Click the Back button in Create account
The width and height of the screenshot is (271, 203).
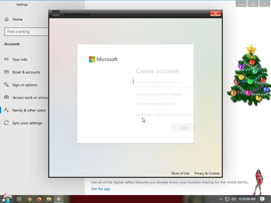[182, 128]
